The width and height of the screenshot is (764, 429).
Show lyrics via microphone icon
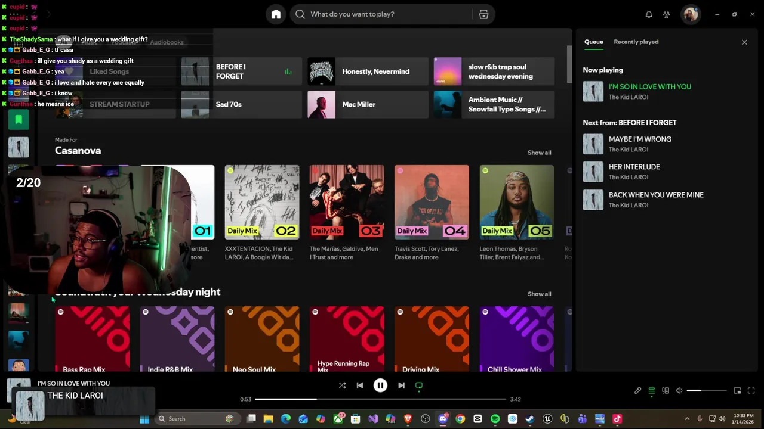637,391
